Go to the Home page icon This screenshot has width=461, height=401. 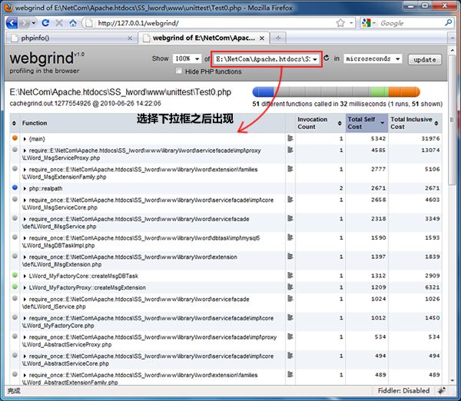73,22
